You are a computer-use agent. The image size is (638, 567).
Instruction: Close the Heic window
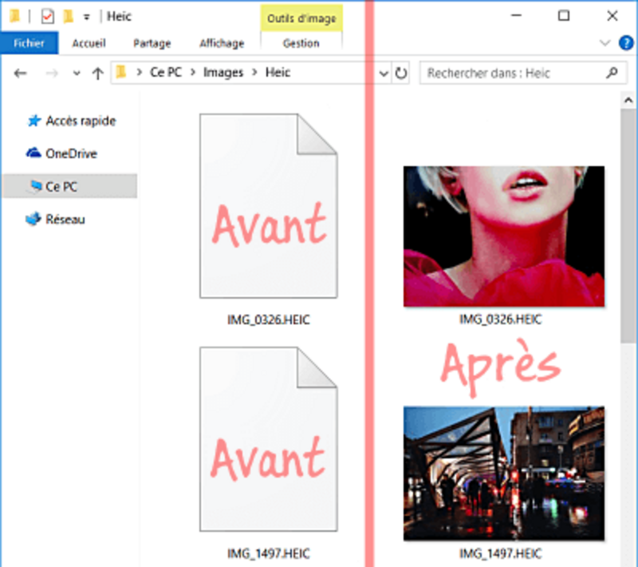click(x=612, y=15)
